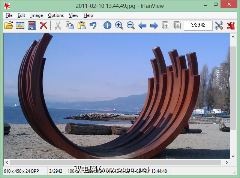Zoom out with the magnifier minus icon
This screenshot has height=178, width=240.
click(130, 26)
